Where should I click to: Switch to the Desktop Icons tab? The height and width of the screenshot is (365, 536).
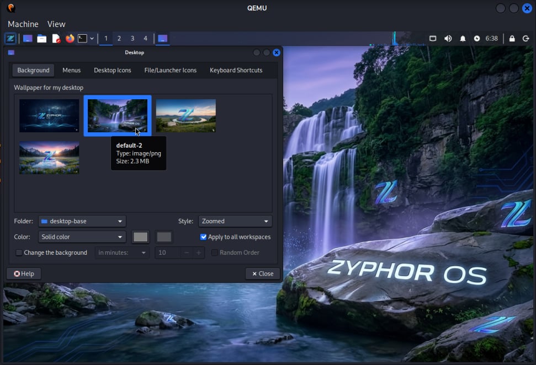113,70
